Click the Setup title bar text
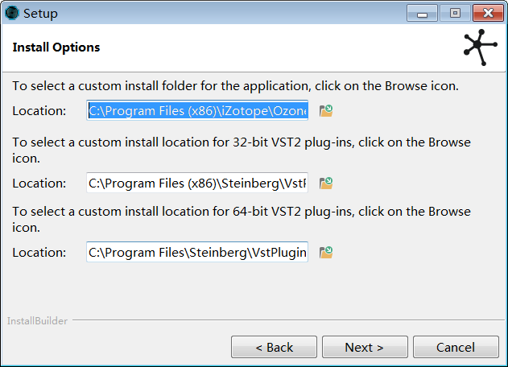The width and height of the screenshot is (508, 367). [40, 13]
